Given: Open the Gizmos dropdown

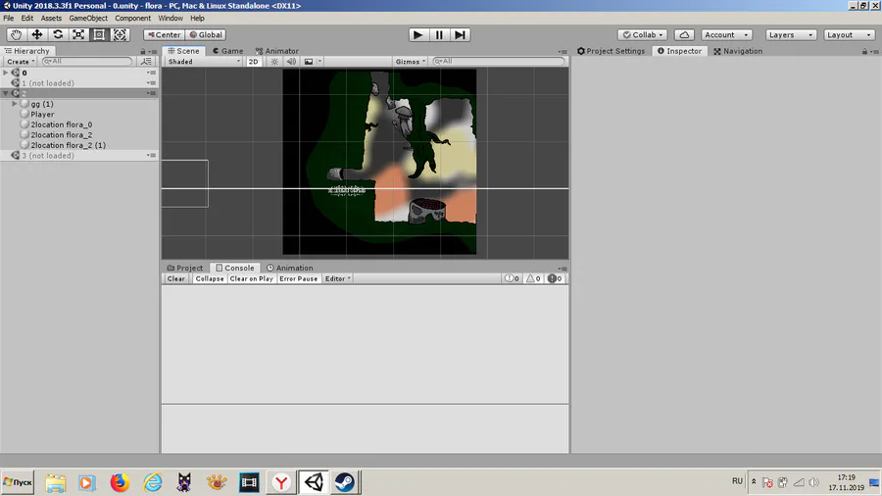Looking at the screenshot, I should point(410,62).
